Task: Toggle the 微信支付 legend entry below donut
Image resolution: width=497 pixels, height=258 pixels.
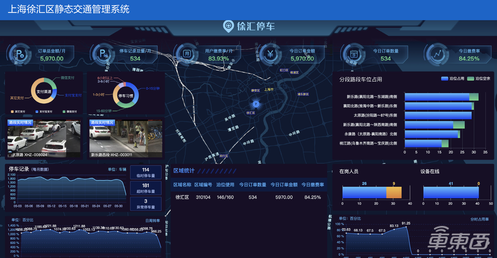Action: pos(70,111)
